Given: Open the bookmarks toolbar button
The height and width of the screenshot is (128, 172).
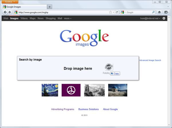Looking at the screenshot, I should [x=166, y=12].
